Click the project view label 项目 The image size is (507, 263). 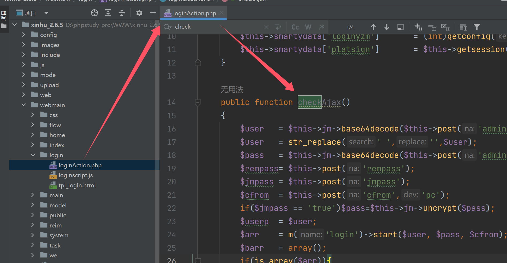(x=30, y=13)
